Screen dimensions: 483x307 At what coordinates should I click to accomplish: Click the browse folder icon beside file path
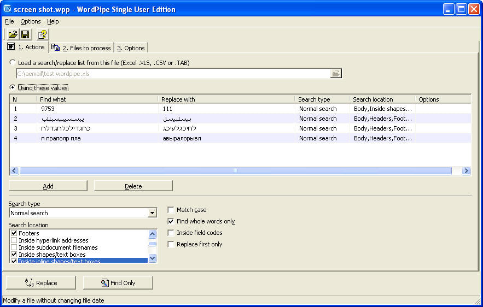(x=336, y=73)
